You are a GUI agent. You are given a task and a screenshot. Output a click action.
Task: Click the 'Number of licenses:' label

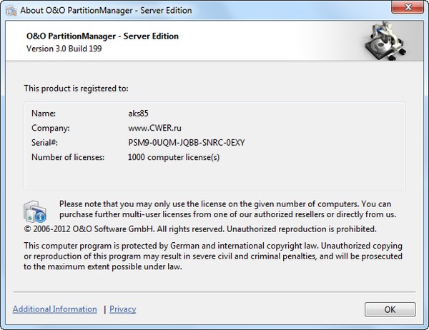pos(69,157)
